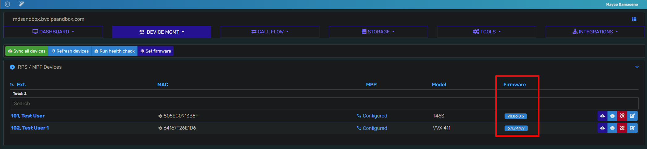Screen dimensions: 647x149
Task: Click the back arrow icon in top bar
Action: 7,4
